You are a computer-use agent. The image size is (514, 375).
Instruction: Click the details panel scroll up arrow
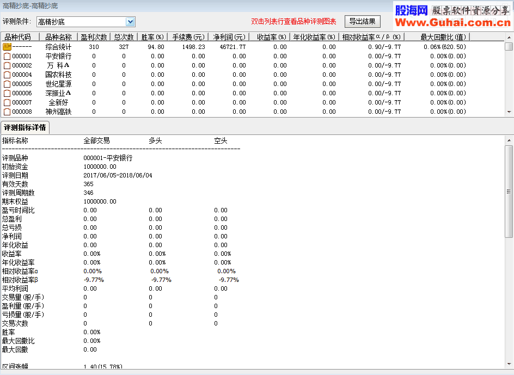509,140
